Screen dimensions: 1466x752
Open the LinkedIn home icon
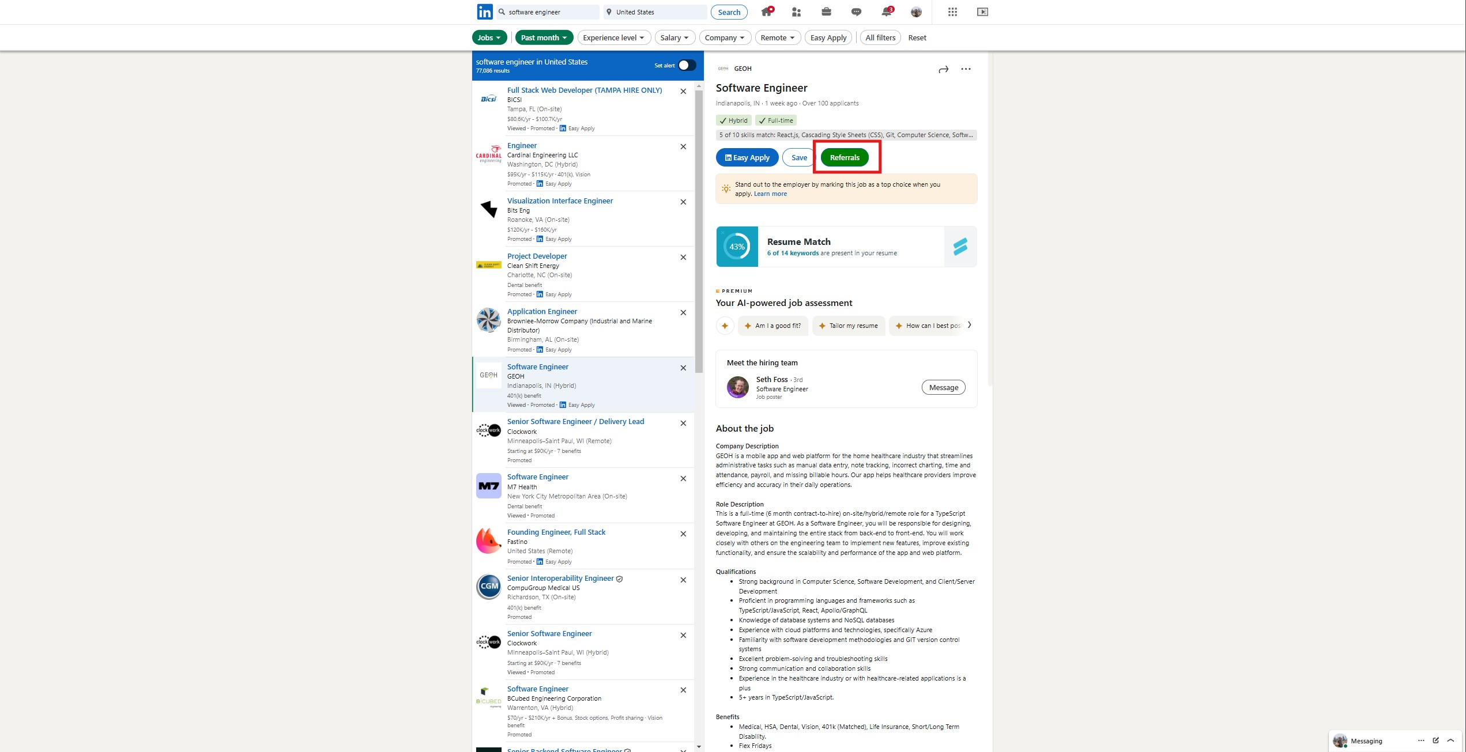pos(766,12)
